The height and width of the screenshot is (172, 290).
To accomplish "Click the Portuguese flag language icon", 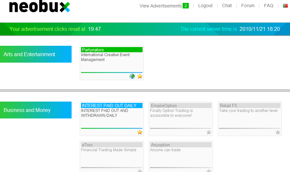I will coord(285,6).
